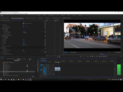The height and width of the screenshot is (92, 123).
Task: Open the Program monitor zoom level dropdown
Action: (73, 52)
